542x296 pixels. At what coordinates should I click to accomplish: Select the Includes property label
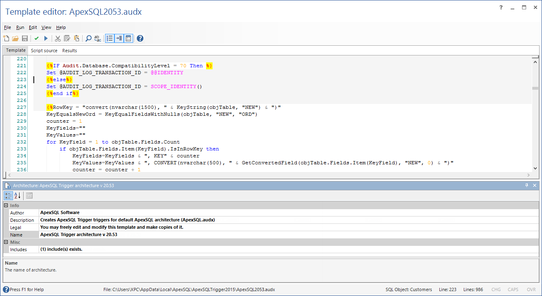click(x=18, y=250)
